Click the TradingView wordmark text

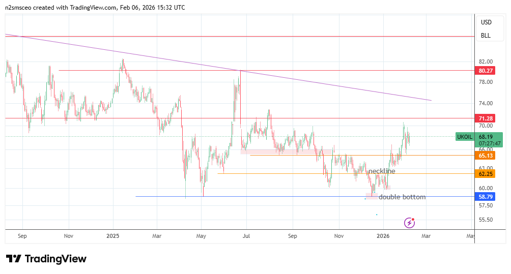pyautogui.click(x=56, y=259)
